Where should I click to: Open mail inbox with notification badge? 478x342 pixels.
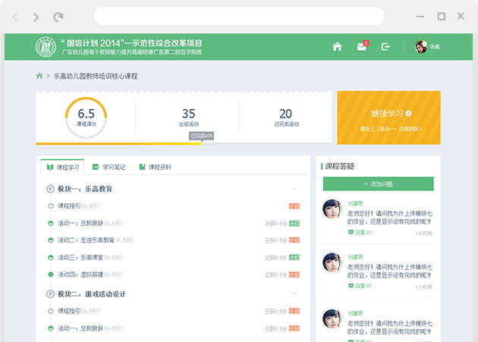click(361, 47)
